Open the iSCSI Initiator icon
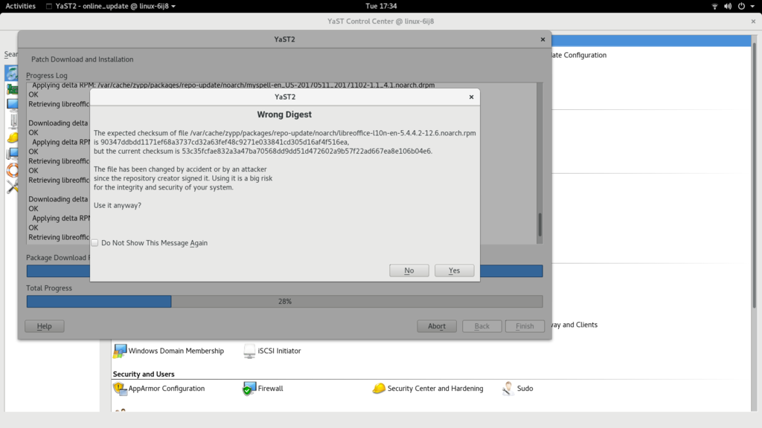This screenshot has width=762, height=428. tap(249, 351)
